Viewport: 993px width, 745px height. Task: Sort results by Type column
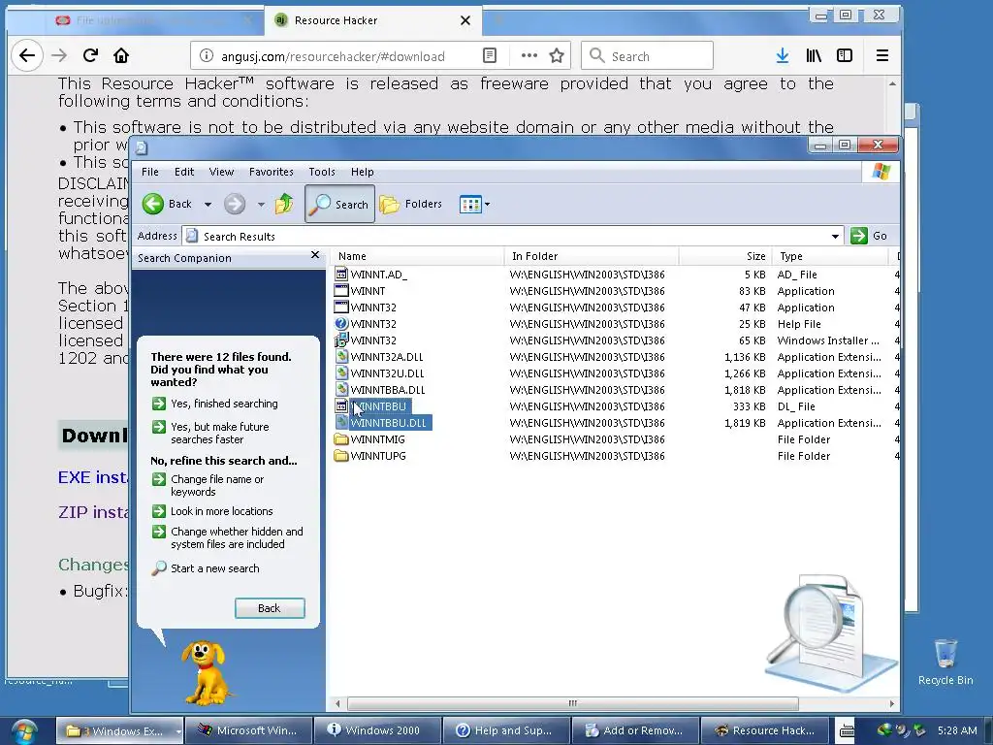[831, 256]
